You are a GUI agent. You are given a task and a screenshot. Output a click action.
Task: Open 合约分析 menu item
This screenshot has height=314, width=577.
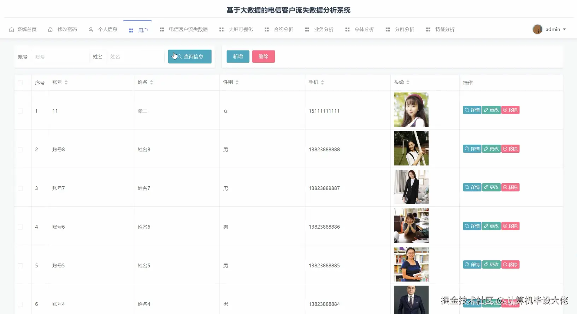tap(279, 30)
